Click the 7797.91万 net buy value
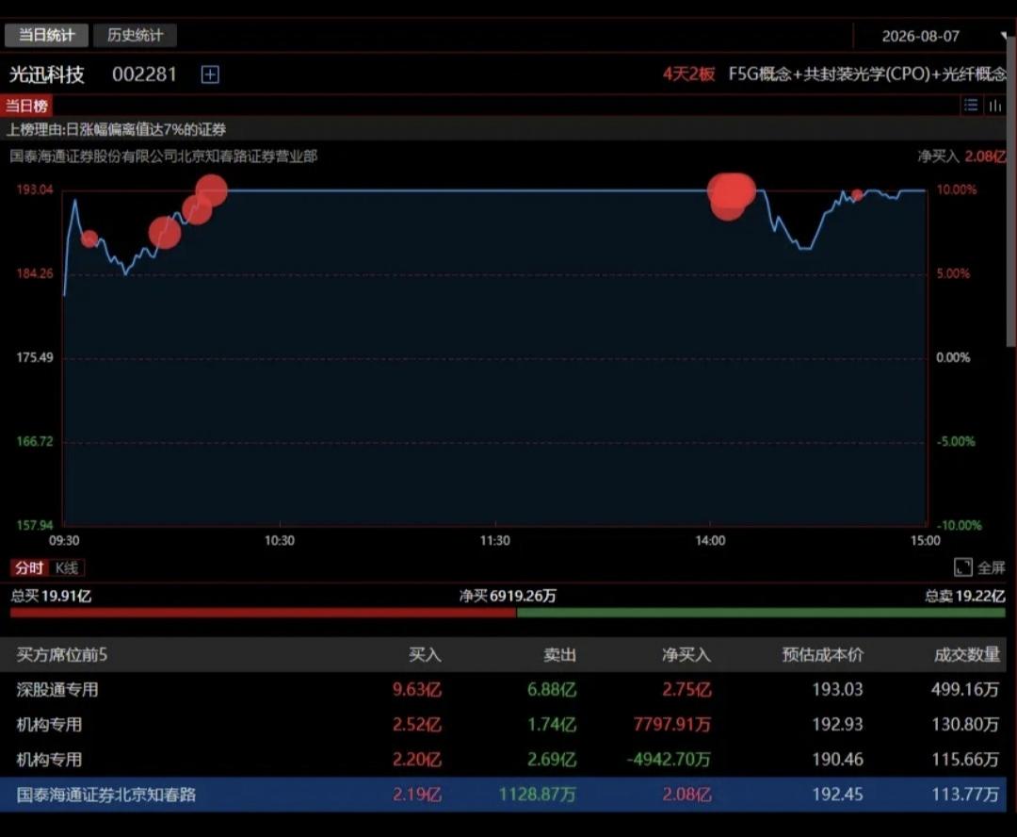 coord(672,725)
